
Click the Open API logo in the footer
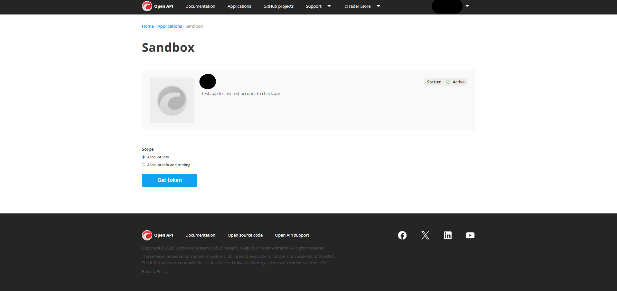point(157,235)
